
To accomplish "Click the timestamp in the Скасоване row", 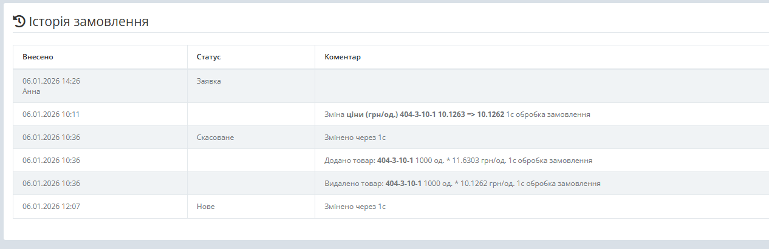I will pyautogui.click(x=51, y=138).
